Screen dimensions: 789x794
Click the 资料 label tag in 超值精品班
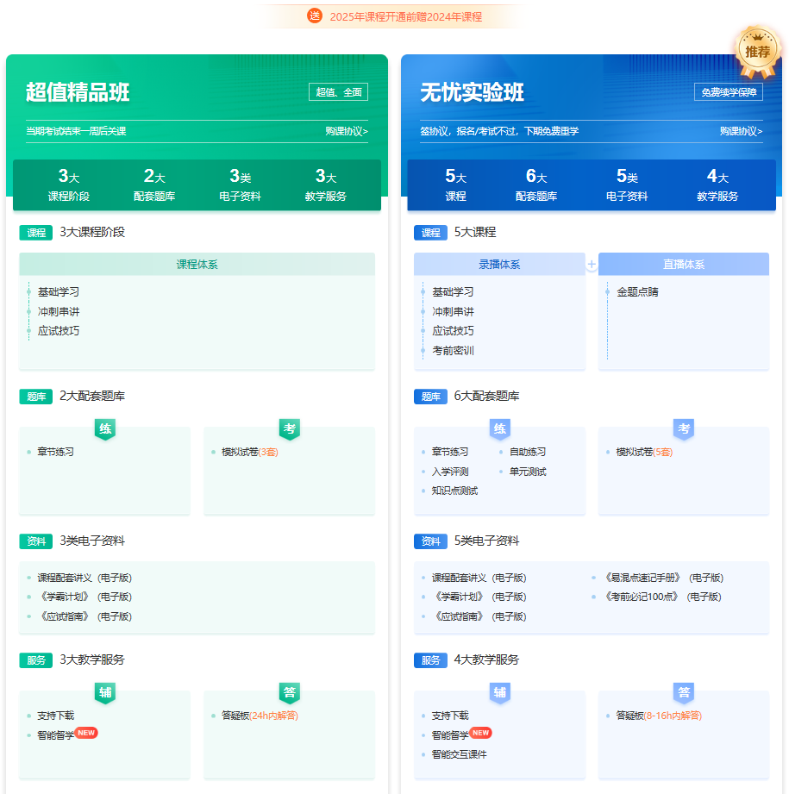[x=35, y=541]
